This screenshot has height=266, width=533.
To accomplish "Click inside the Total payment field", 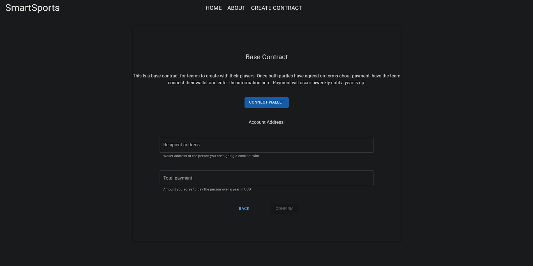I will [x=266, y=178].
